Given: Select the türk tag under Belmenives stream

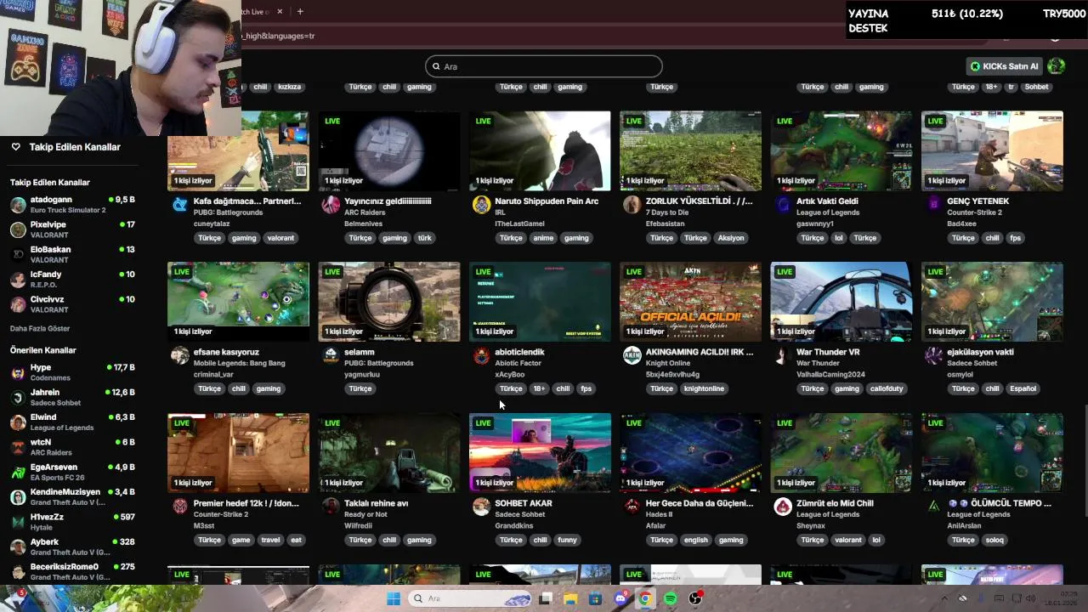Looking at the screenshot, I should pyautogui.click(x=424, y=238).
